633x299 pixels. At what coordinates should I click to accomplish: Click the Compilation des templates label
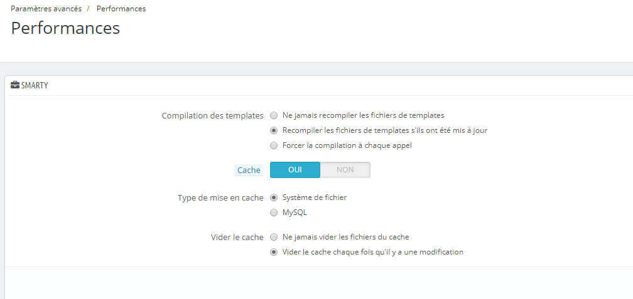click(213, 115)
